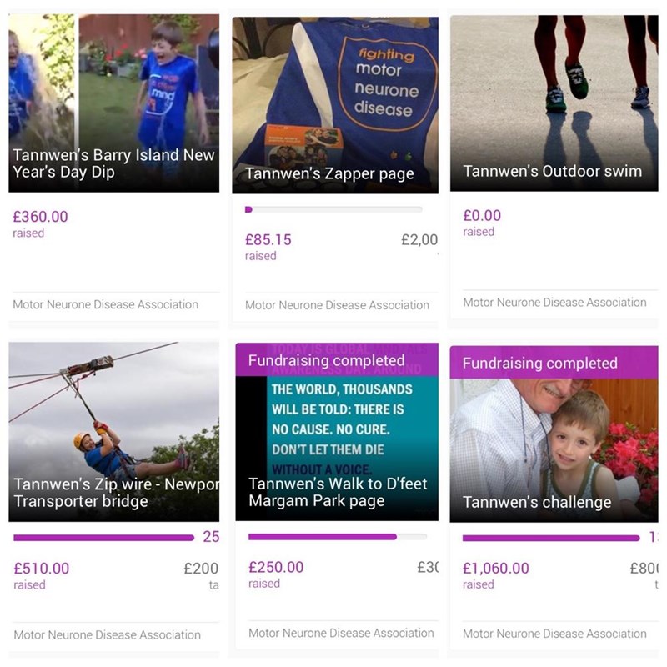Viewport: 667px width, 667px height.
Task: Click Motor Neurone Disease Association under Barry Island Dip
Action: click(x=106, y=304)
